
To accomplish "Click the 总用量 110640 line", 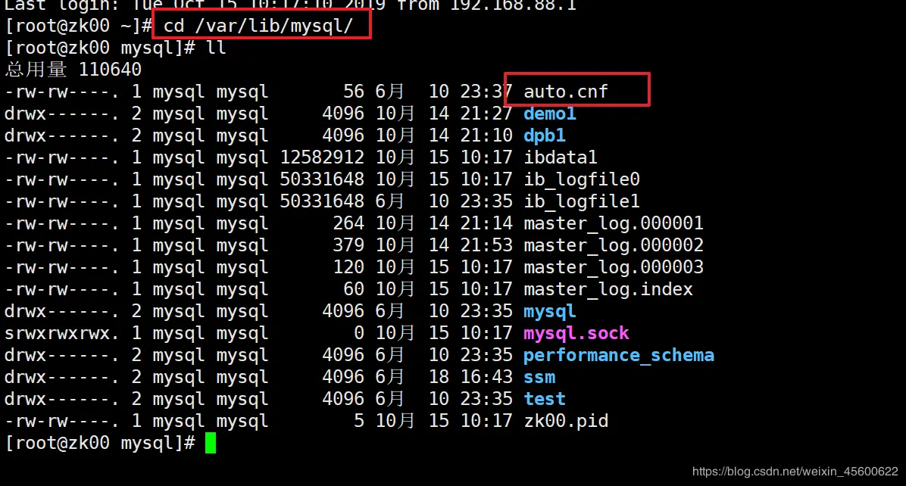I will 73,69.
